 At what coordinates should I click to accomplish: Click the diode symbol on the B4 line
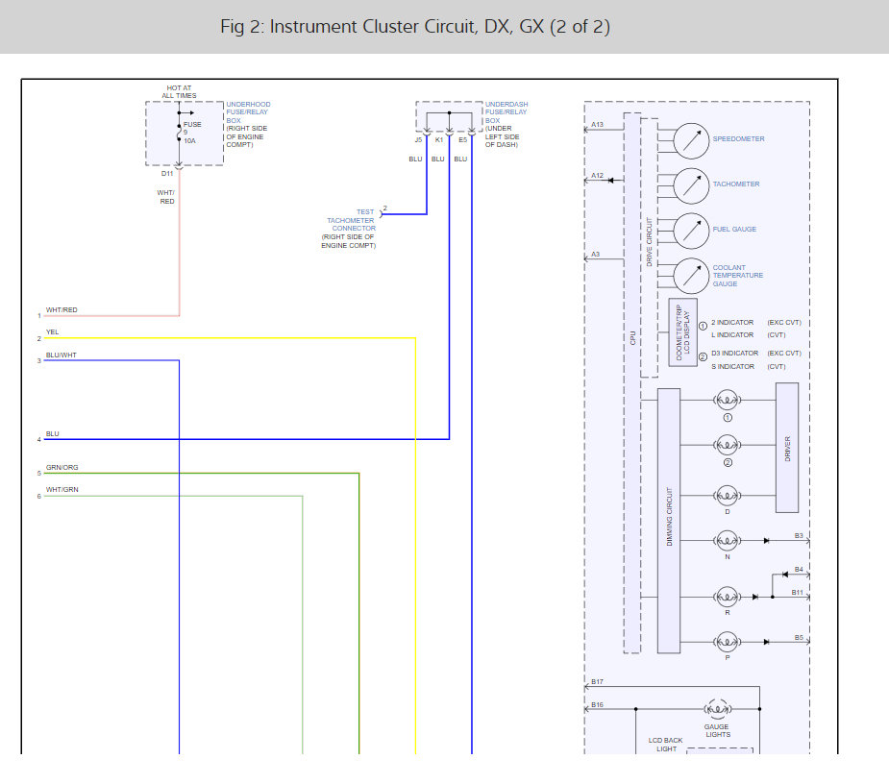(785, 575)
